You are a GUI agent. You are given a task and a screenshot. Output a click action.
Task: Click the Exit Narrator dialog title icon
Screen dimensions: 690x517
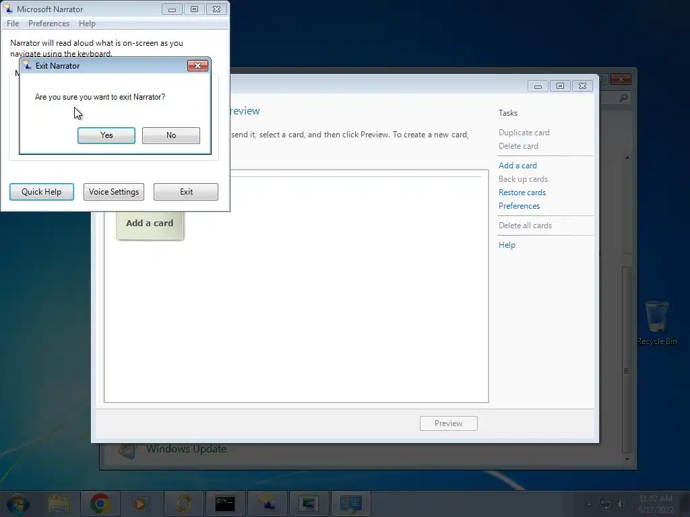click(x=27, y=65)
